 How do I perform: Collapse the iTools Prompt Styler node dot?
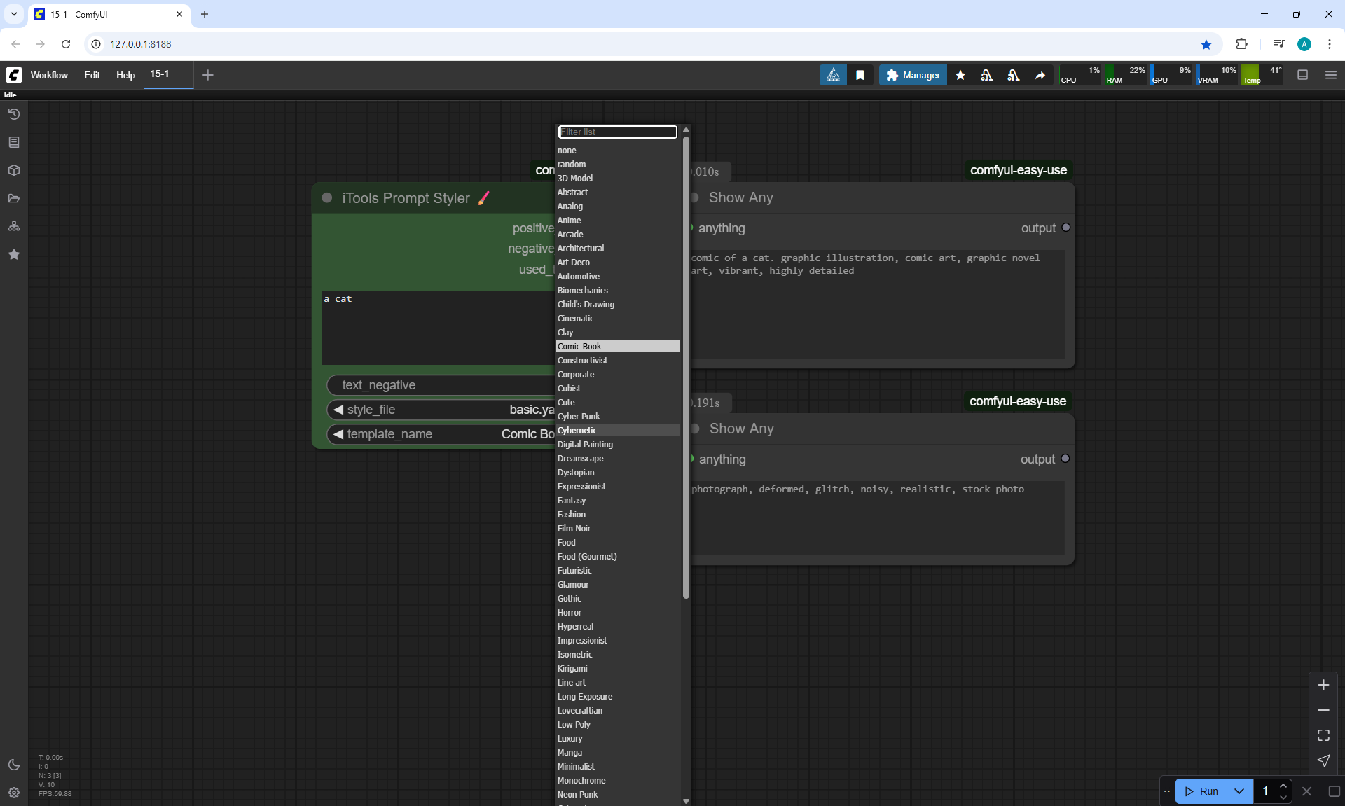point(326,198)
